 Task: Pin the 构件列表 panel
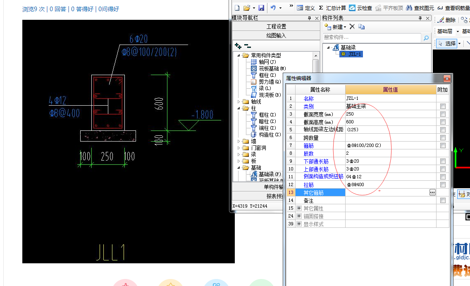[420, 18]
